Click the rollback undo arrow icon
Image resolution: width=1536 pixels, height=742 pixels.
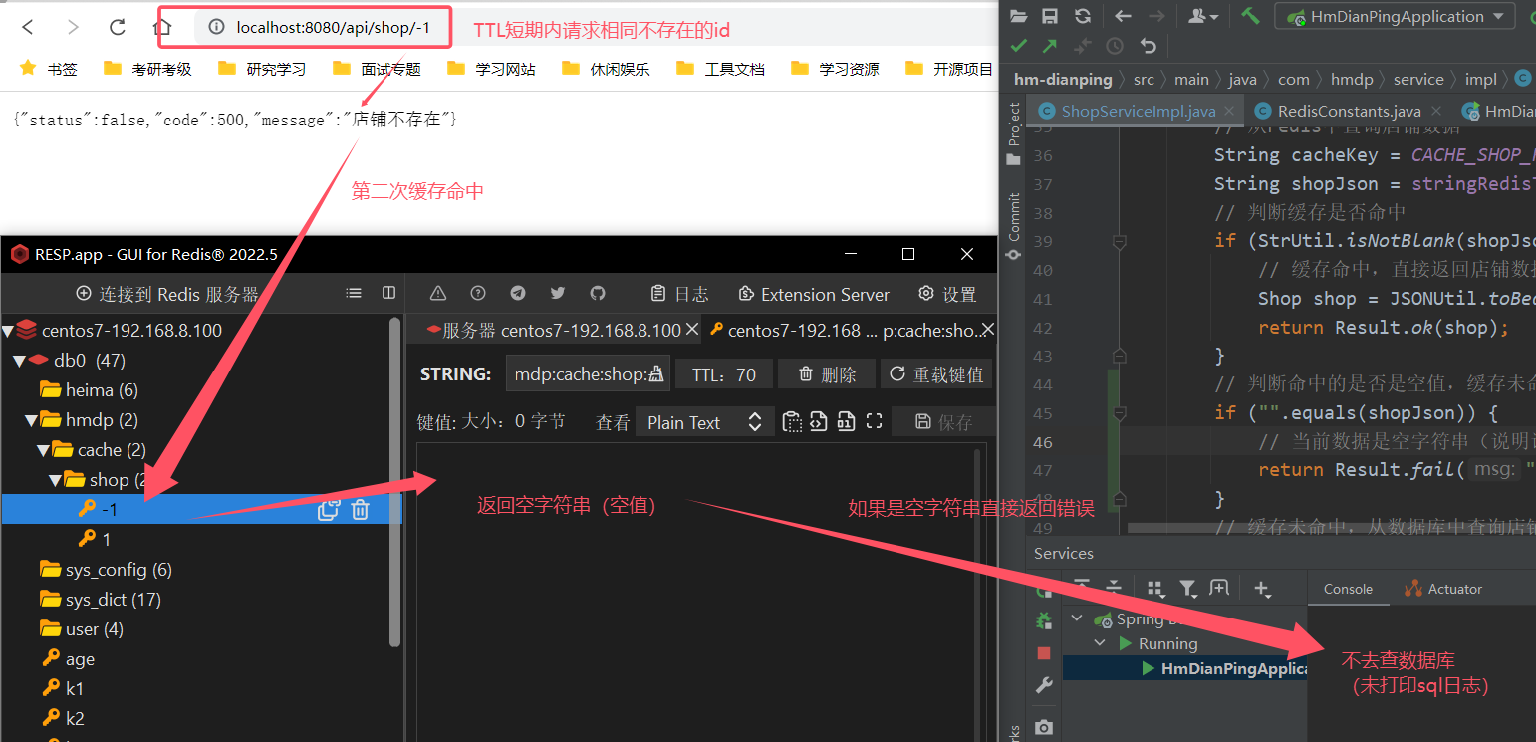pyautogui.click(x=1148, y=46)
